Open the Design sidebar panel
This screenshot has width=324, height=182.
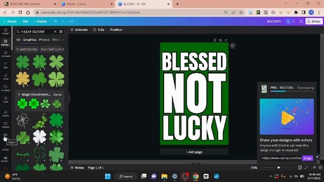[6, 31]
